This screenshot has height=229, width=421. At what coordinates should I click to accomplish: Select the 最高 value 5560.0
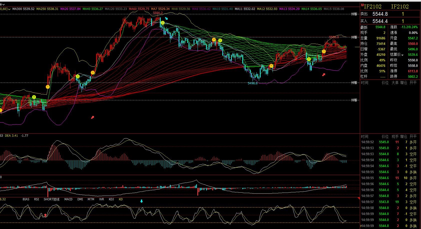pyautogui.click(x=413, y=44)
